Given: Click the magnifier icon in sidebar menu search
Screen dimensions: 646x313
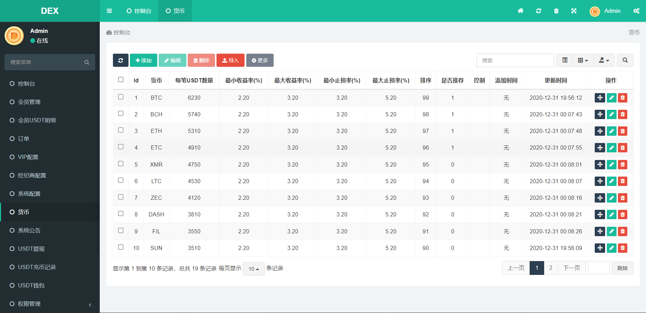Looking at the screenshot, I should (87, 62).
